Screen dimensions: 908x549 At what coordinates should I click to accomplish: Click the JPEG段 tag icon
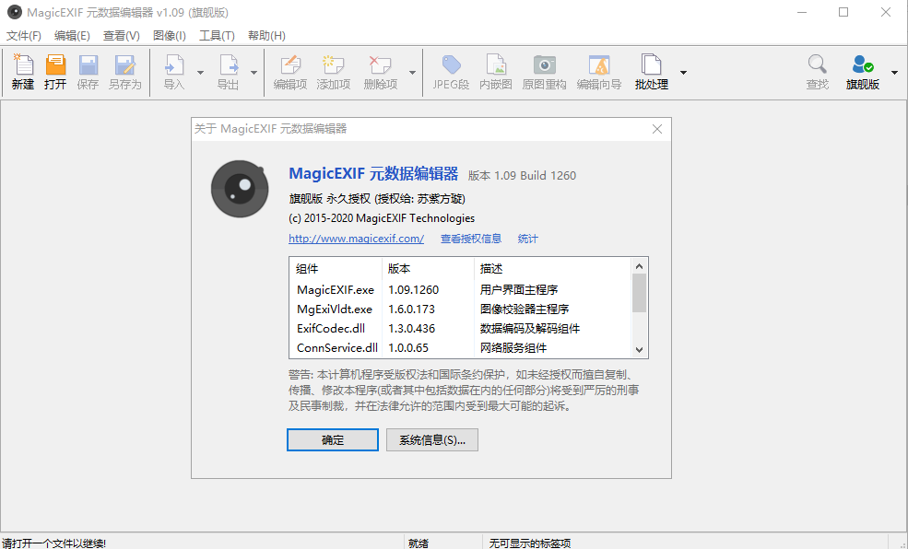coord(451,64)
